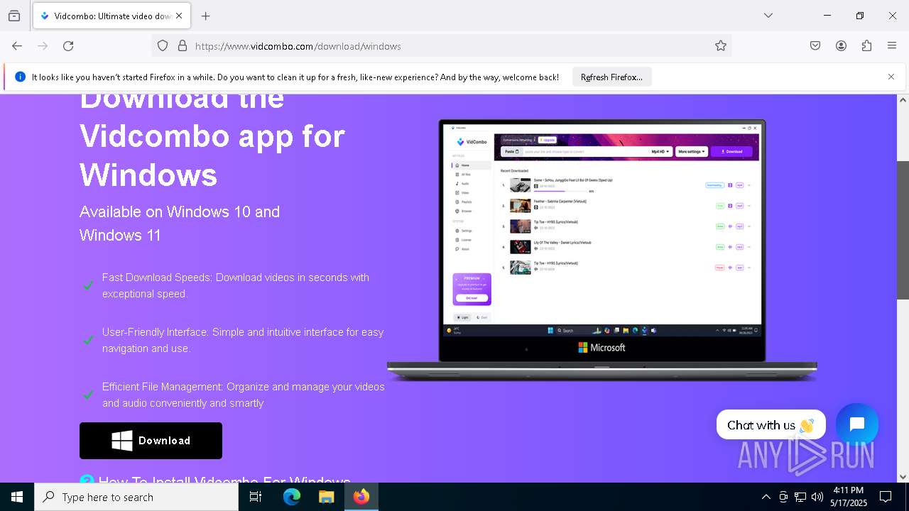The height and width of the screenshot is (511, 909).
Task: View site security padlock info
Action: (x=183, y=45)
